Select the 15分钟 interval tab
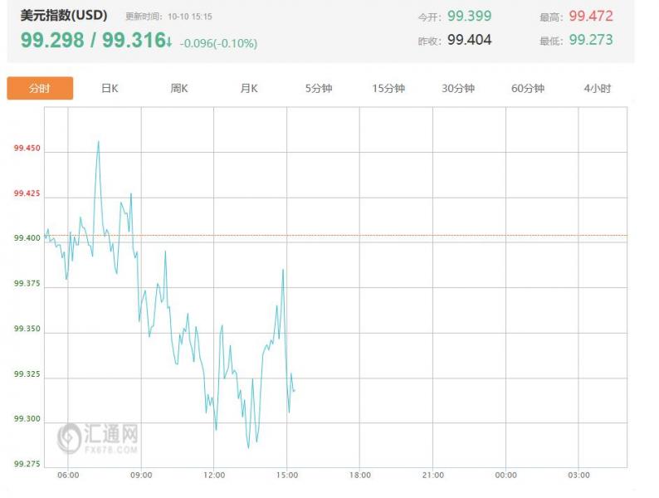The height and width of the screenshot is (498, 659). click(388, 89)
